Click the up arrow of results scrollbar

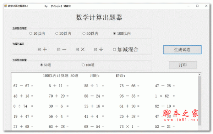pyautogui.click(x=200, y=75)
